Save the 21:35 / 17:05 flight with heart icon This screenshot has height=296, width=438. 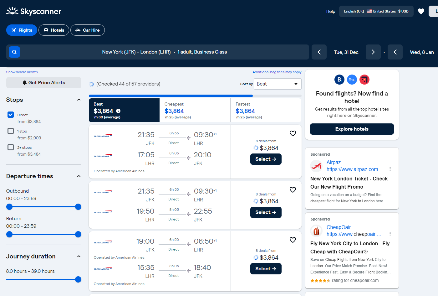coord(293,133)
